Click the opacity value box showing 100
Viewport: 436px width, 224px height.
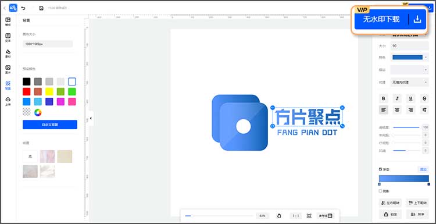[425, 127]
